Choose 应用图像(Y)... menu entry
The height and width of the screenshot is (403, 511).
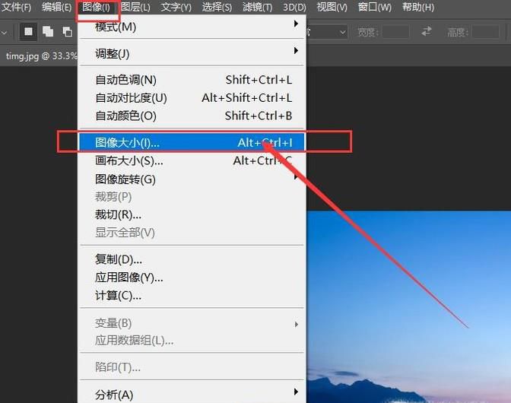(192, 278)
